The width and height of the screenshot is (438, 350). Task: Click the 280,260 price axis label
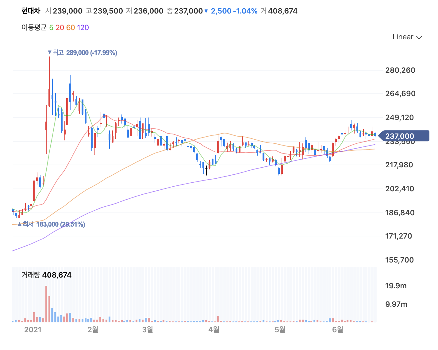[400, 70]
